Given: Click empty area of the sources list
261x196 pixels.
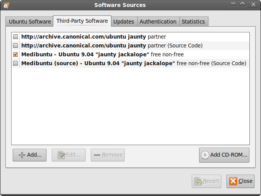Looking at the screenshot, I should pyautogui.click(x=130, y=108).
